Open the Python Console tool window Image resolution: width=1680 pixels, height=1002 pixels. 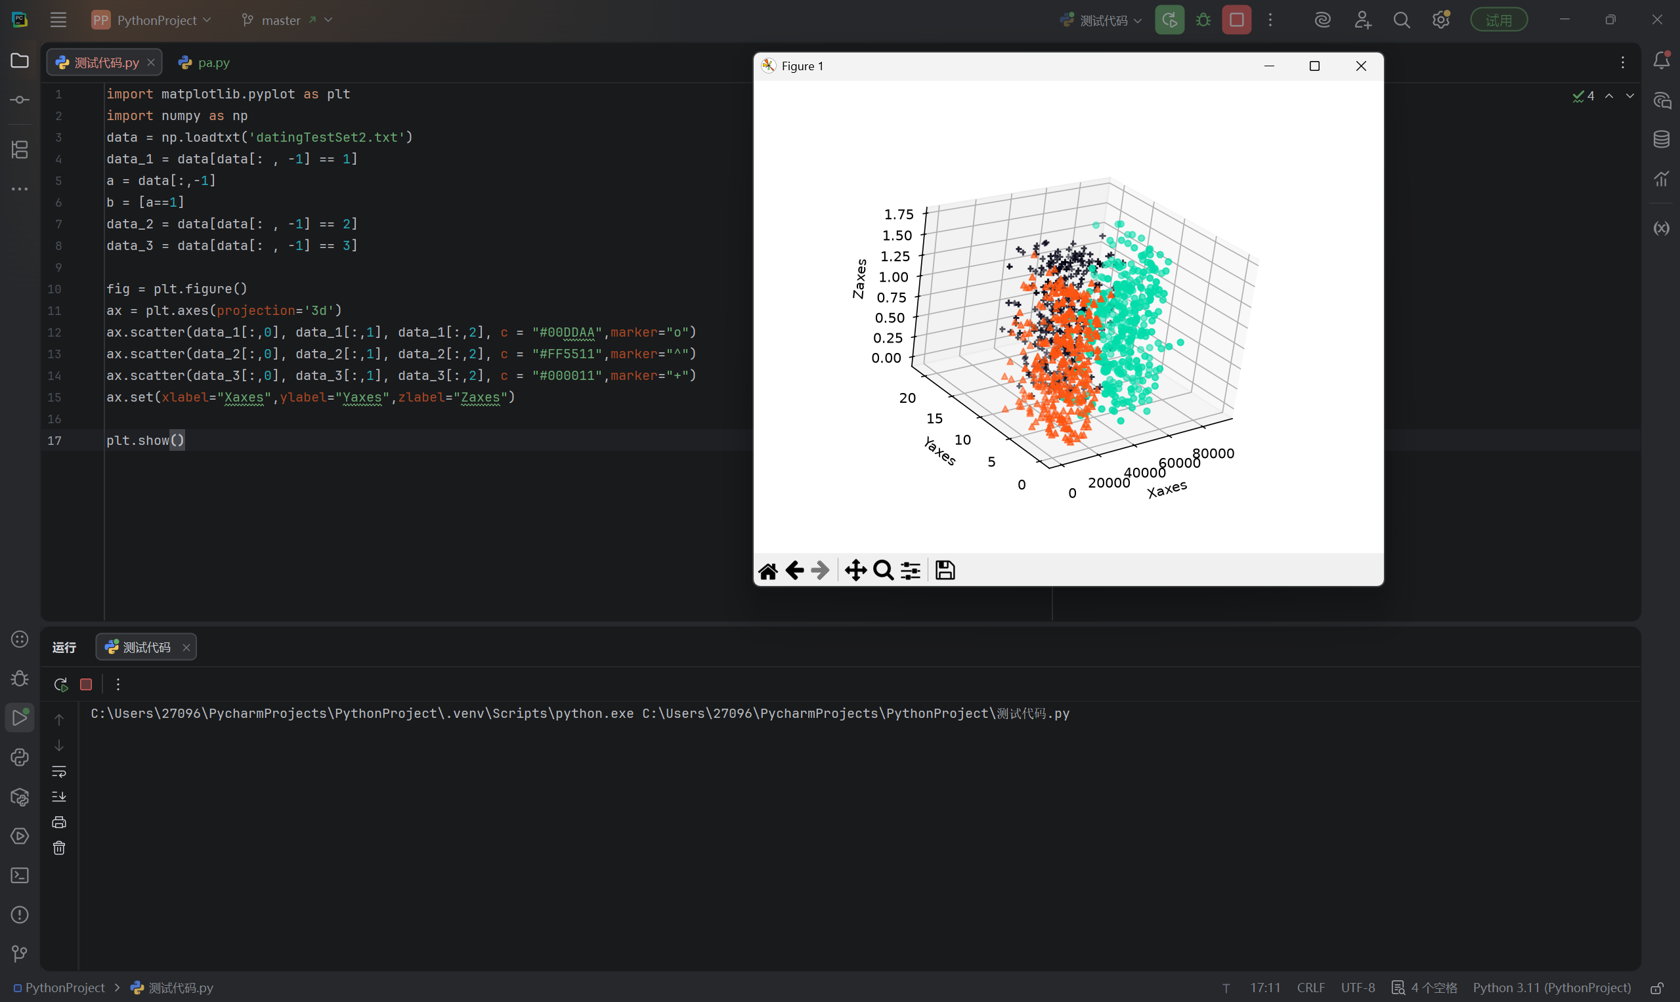click(x=20, y=757)
